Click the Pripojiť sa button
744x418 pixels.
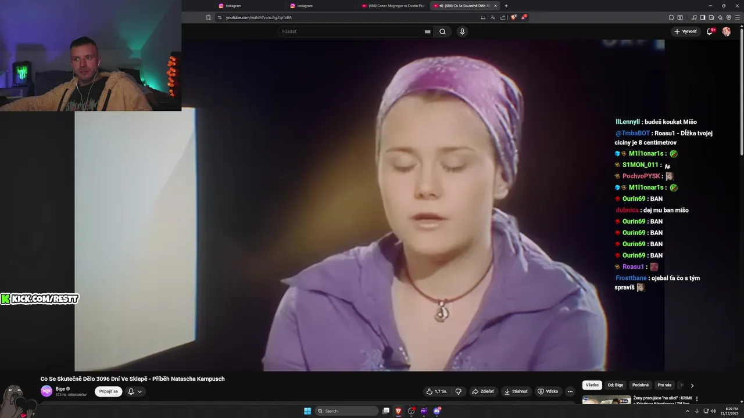click(x=109, y=391)
